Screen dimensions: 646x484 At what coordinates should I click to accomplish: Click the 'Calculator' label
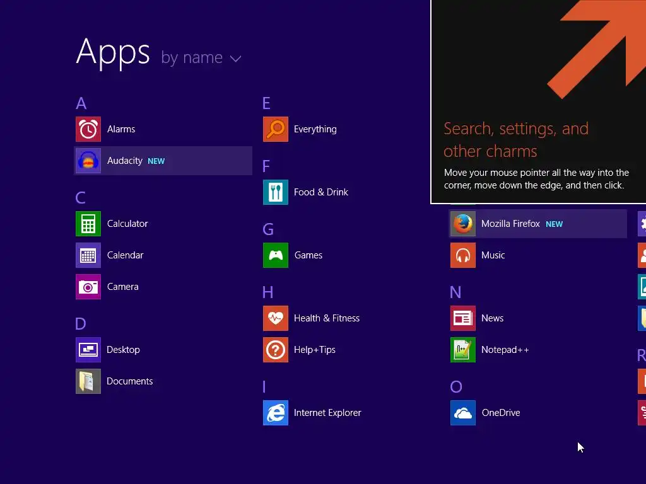[127, 224]
